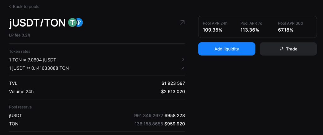Screen dimensions: 323x135
Task: Click the jUSDT/TON pool title
Action: tap(37, 23)
